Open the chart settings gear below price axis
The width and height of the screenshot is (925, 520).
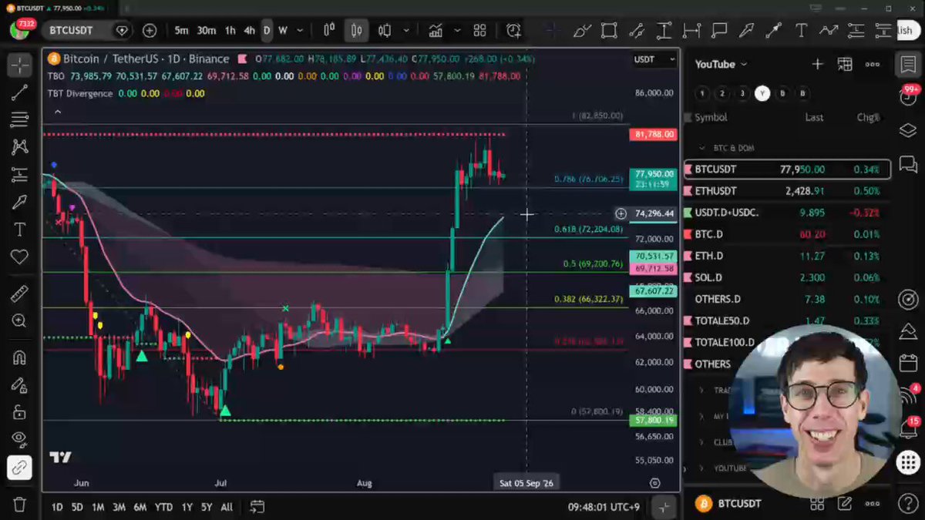coord(655,483)
